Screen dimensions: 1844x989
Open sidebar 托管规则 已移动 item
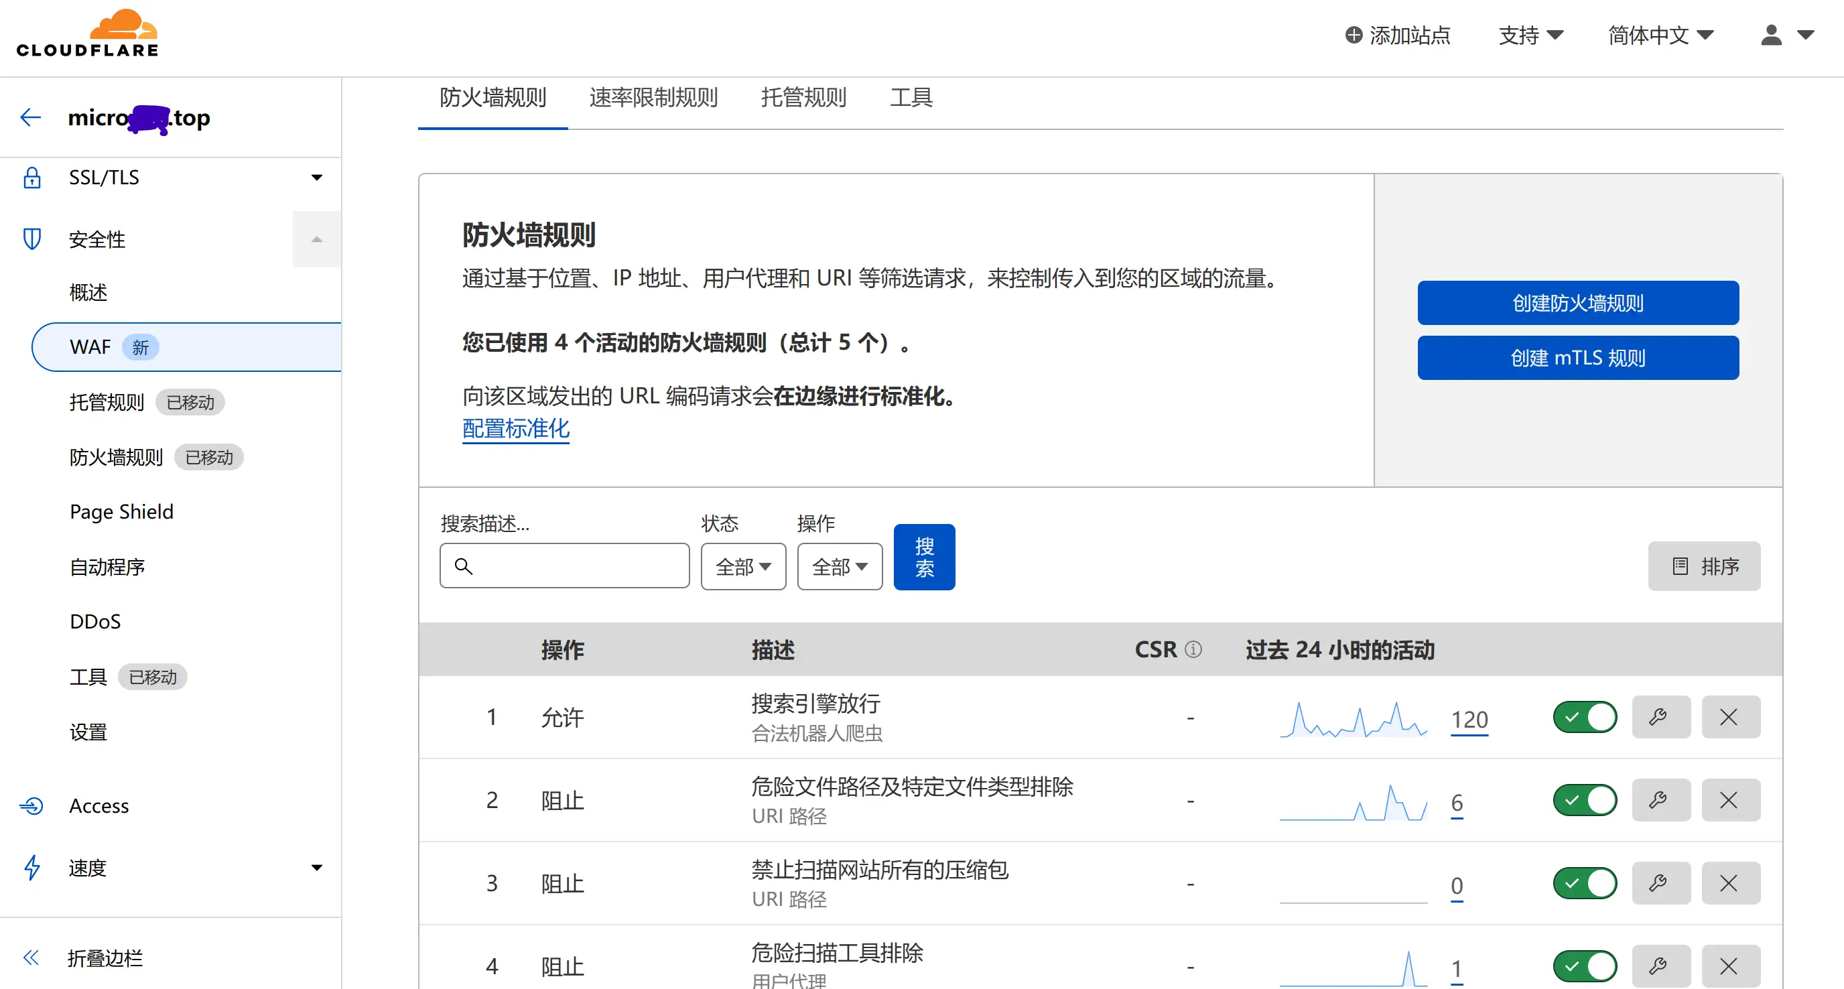tap(147, 402)
